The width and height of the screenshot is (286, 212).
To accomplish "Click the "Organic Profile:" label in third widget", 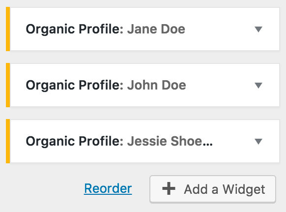I will point(75,141).
